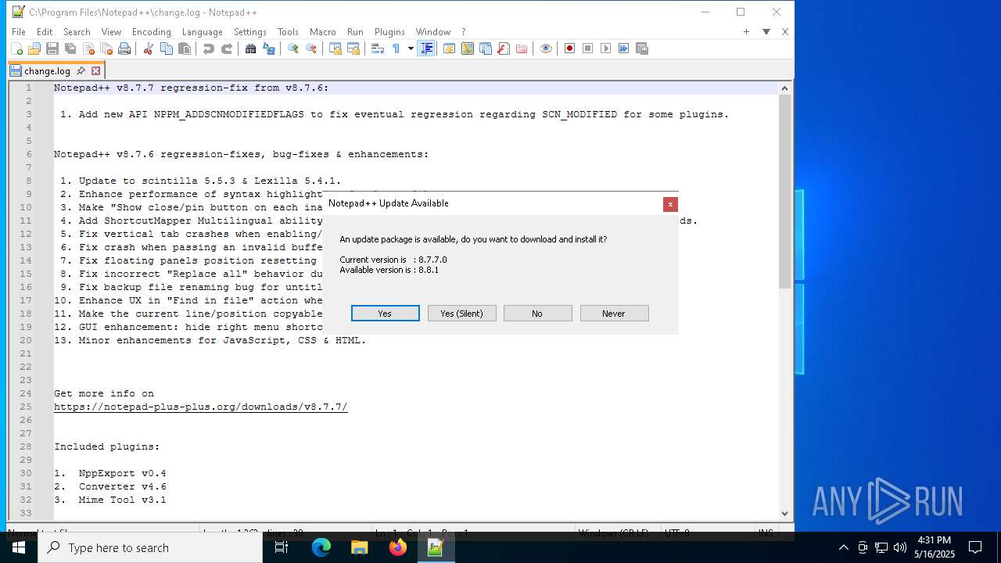Expand the Show All Characters dropdown arrow
The width and height of the screenshot is (1001, 563).
coord(411,48)
